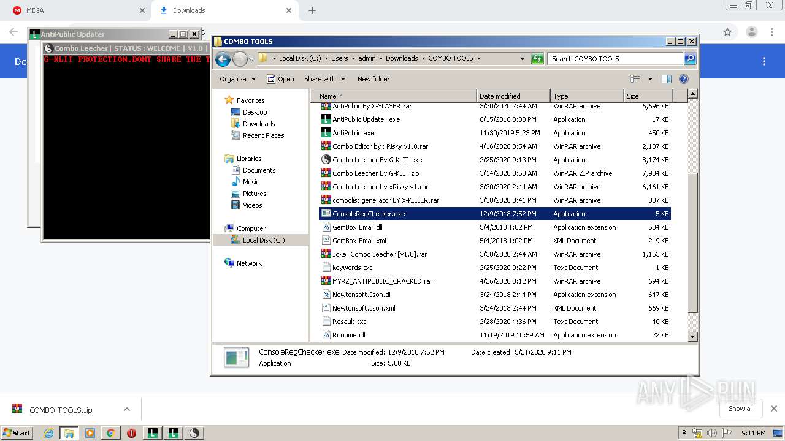This screenshot has height=441, width=785.
Task: Click the Change your view icon
Action: [635, 79]
